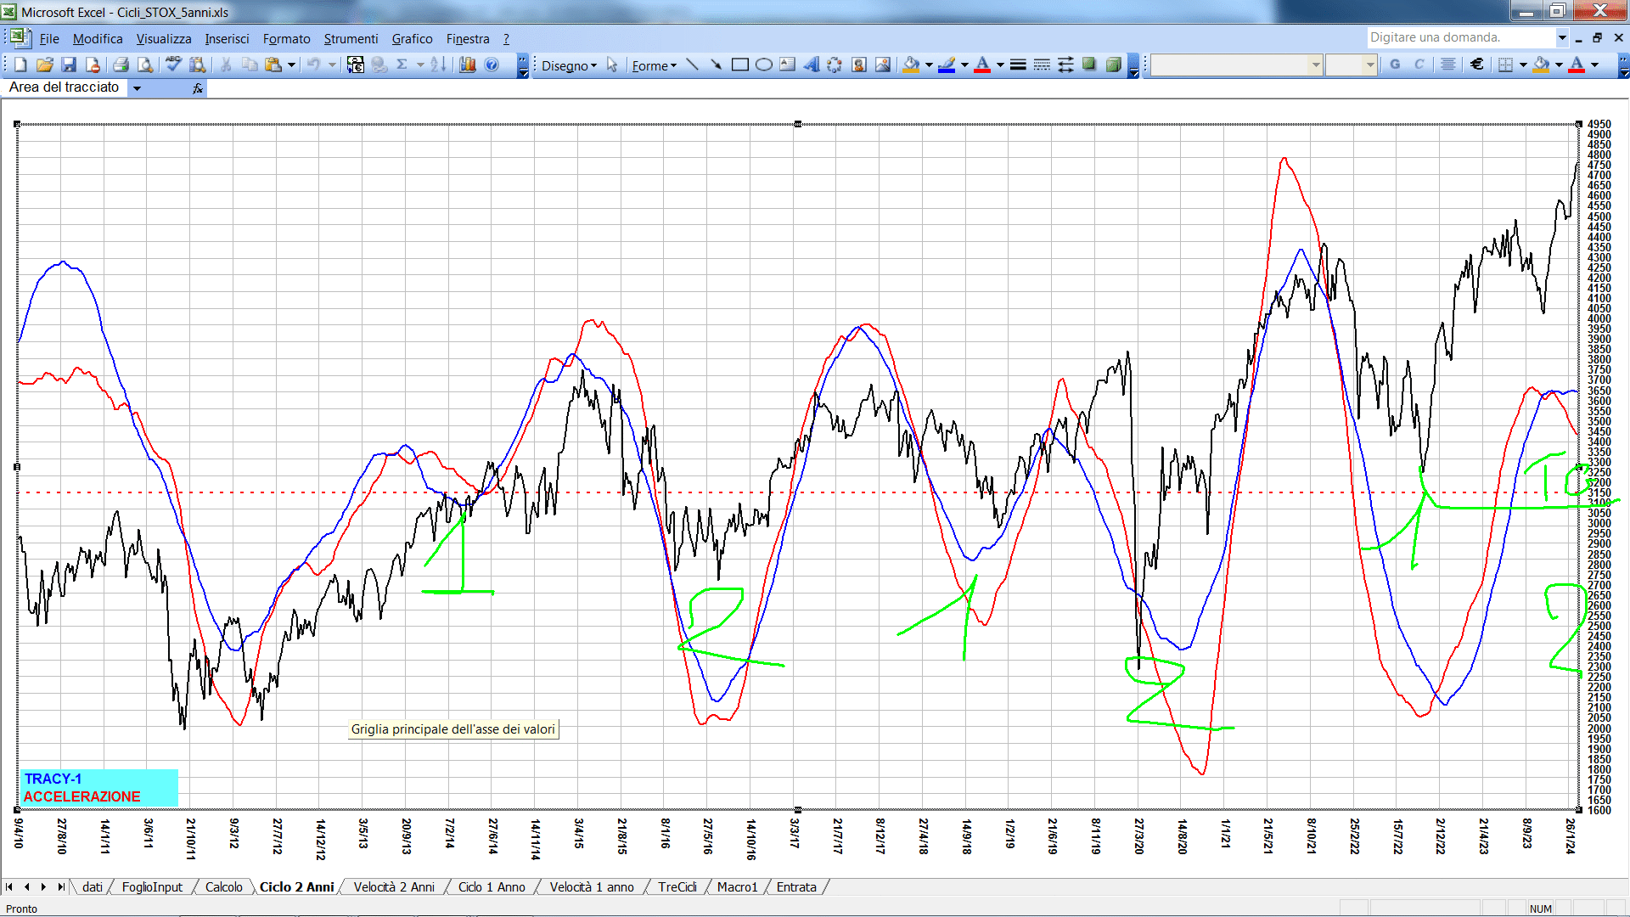Open the Forme shapes menu
Viewport: 1630px width, 917px height.
point(654,65)
